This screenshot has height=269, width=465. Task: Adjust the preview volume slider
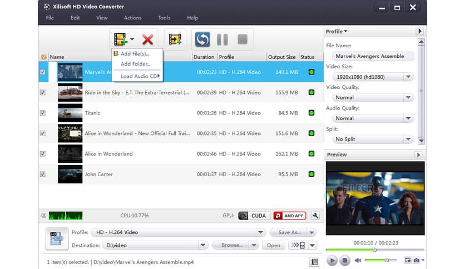381,260
